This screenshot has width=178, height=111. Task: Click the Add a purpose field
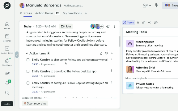[74, 6]
